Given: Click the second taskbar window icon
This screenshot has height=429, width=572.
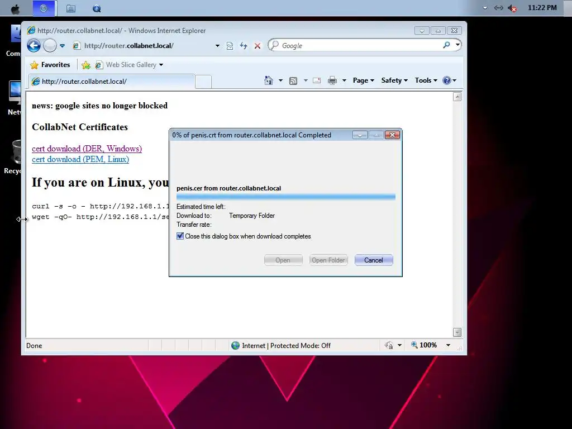Looking at the screenshot, I should [x=71, y=8].
